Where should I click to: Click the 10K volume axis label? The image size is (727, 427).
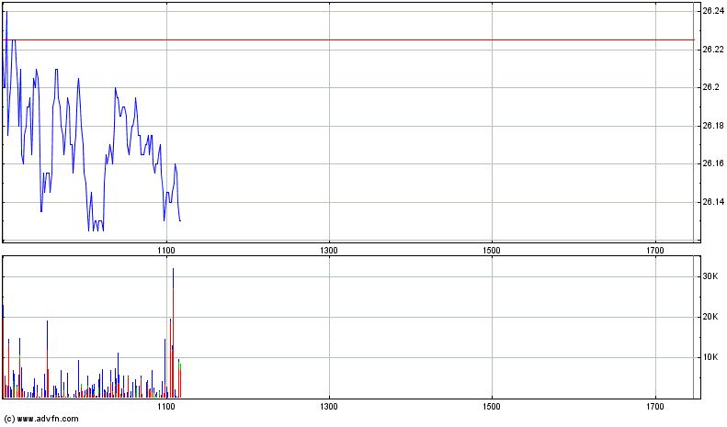coord(710,357)
